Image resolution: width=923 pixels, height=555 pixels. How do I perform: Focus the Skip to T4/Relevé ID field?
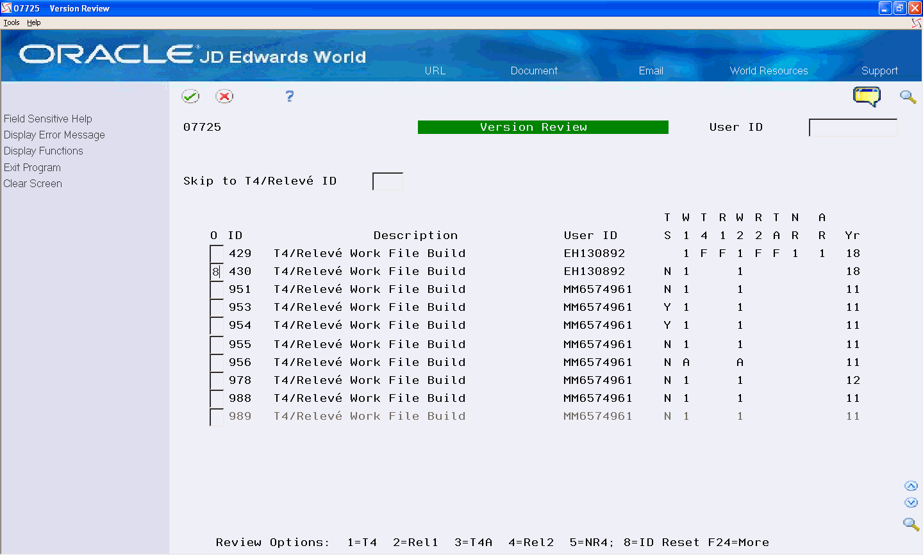(388, 181)
